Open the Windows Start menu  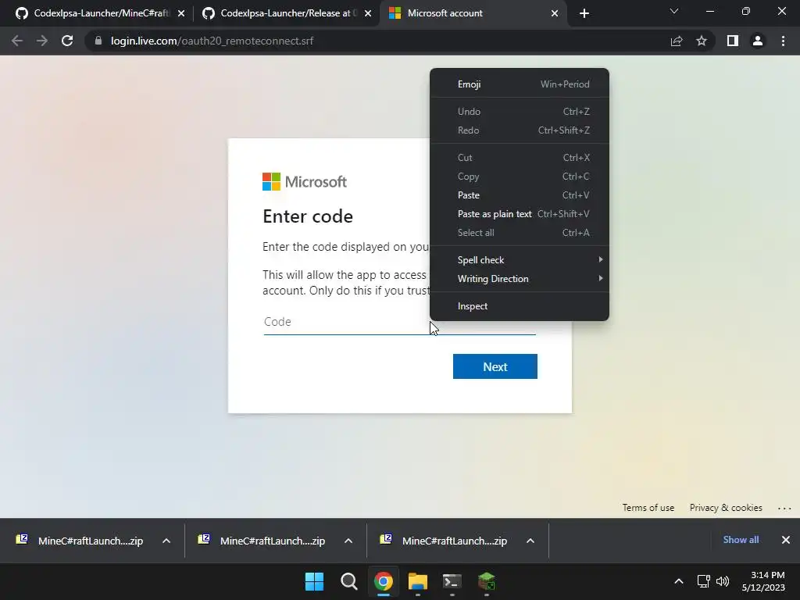tap(314, 581)
